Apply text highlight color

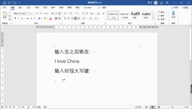pos(45,18)
